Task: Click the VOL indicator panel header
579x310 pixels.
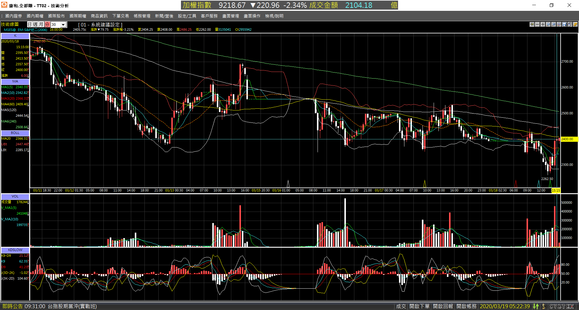Action: [x=15, y=196]
